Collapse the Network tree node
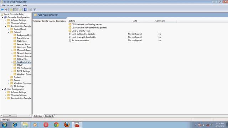The height and width of the screenshot is (128, 228). pos(9,32)
